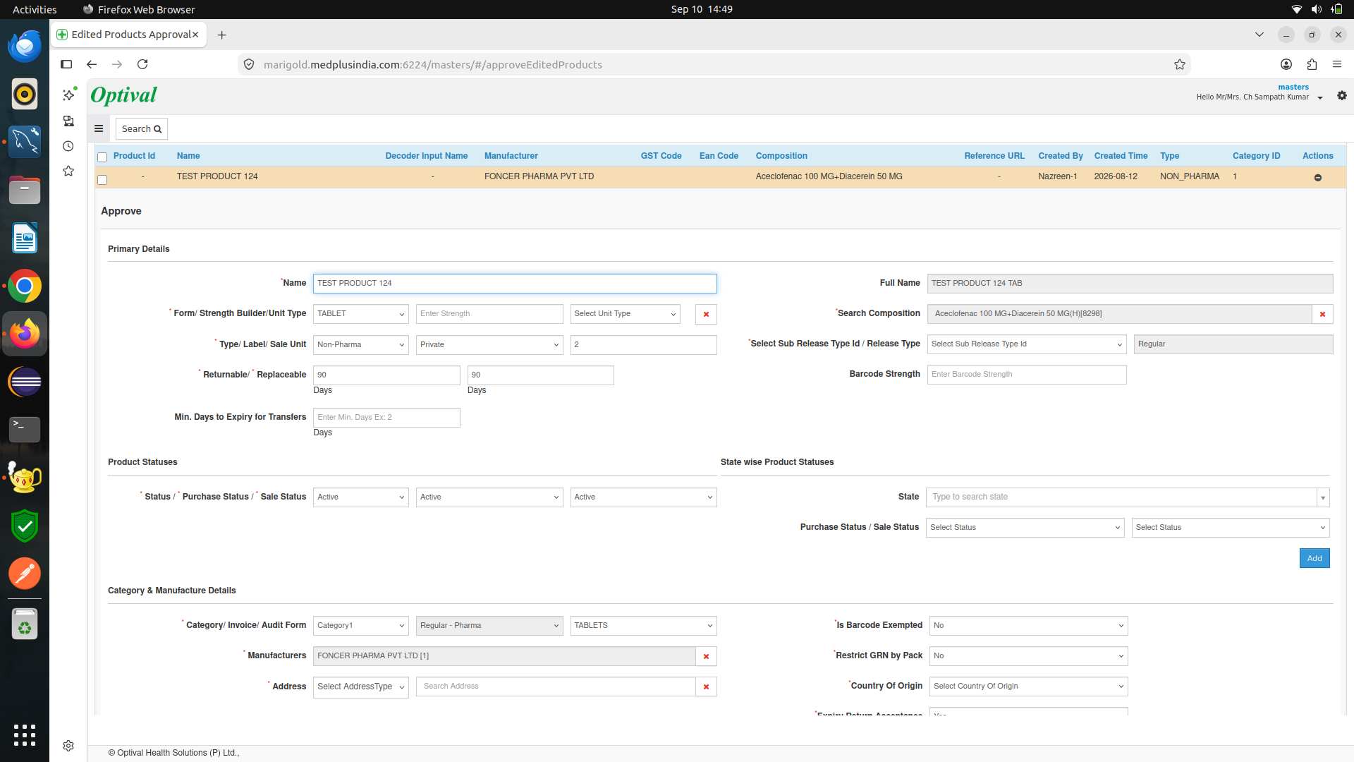Open Postman from dock
Viewport: 1354px width, 762px height.
click(25, 574)
